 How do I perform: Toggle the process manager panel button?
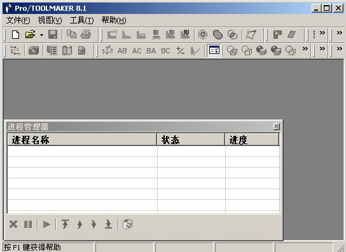[x=214, y=51]
